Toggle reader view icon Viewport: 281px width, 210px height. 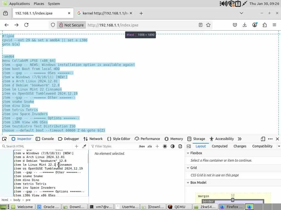(x=201, y=25)
